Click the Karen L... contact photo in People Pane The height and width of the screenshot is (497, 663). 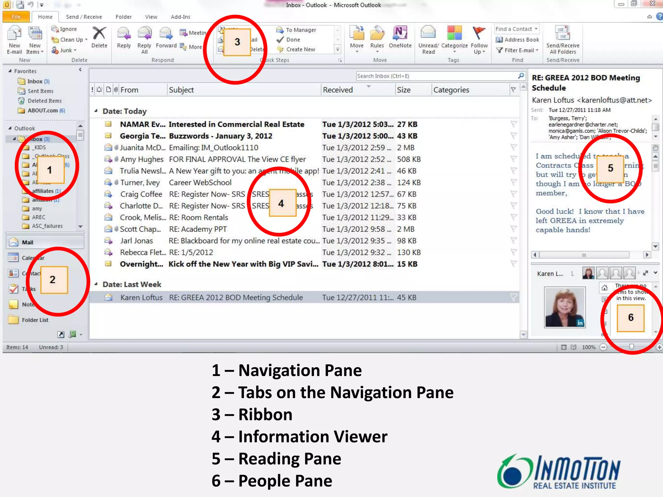[588, 273]
